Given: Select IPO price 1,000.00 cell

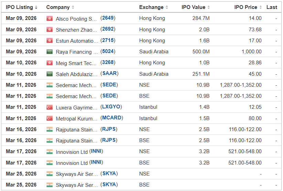Looking at the screenshot, I should (252, 52).
